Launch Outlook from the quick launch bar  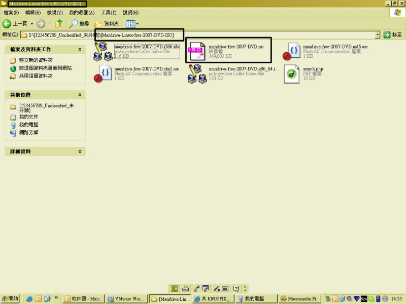click(x=39, y=299)
